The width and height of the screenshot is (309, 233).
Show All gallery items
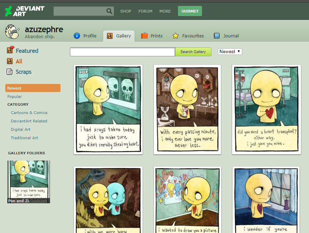[19, 61]
